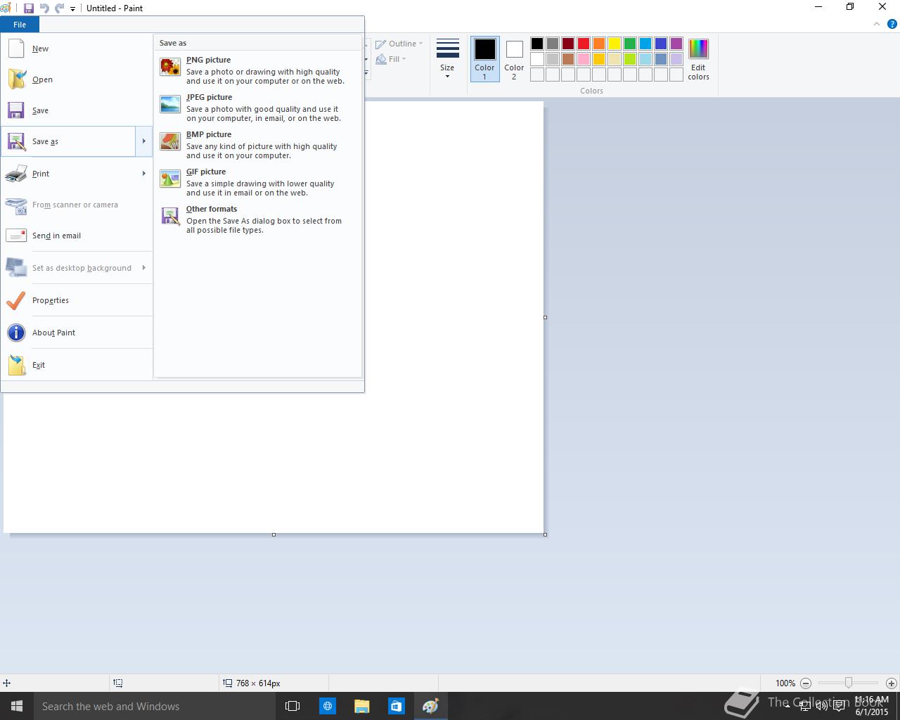Screen dimensions: 900x720
Task: Pick the yellow color swatch
Action: pos(615,44)
